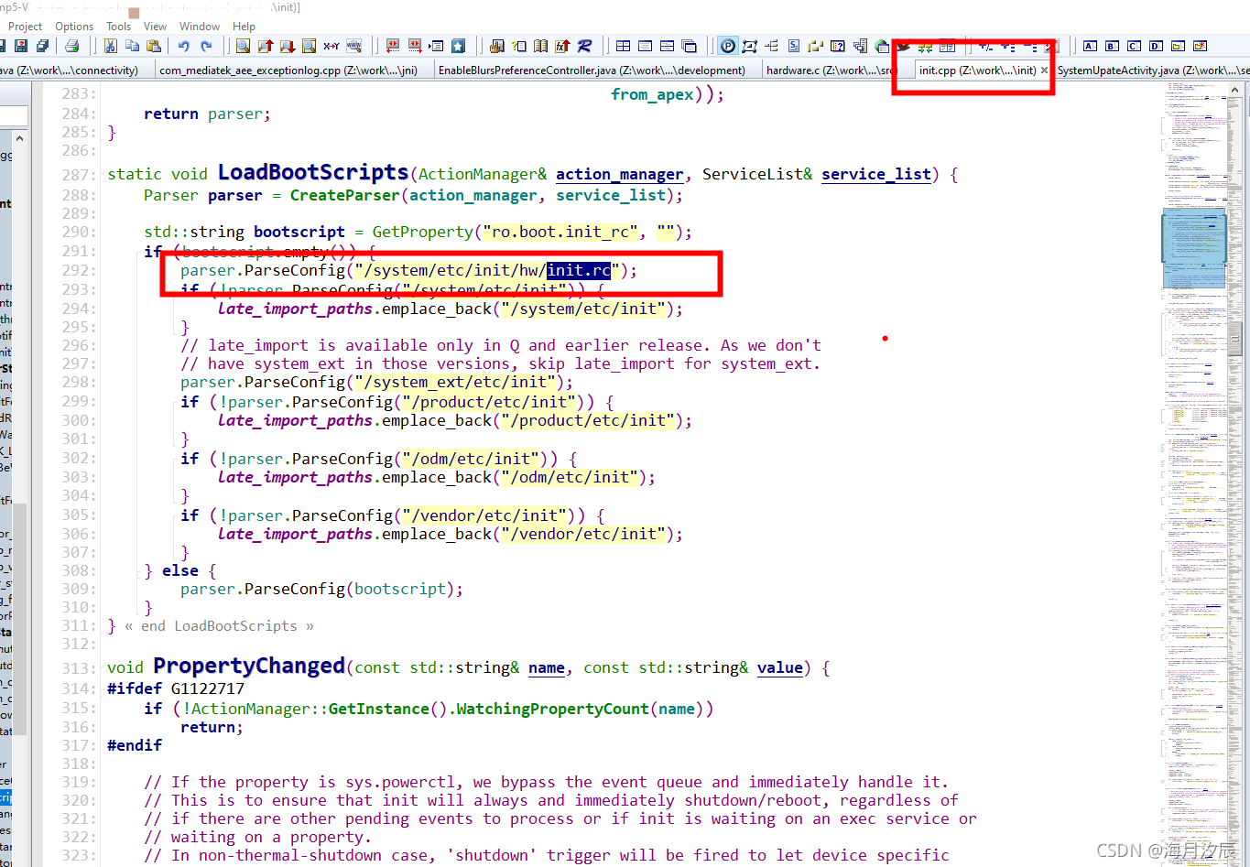The image size is (1250, 867).
Task: Click the Print icon in toolbar
Action: [72, 46]
